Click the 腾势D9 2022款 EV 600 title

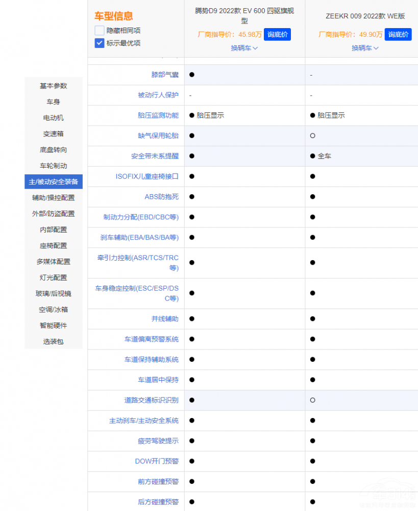coord(244,16)
